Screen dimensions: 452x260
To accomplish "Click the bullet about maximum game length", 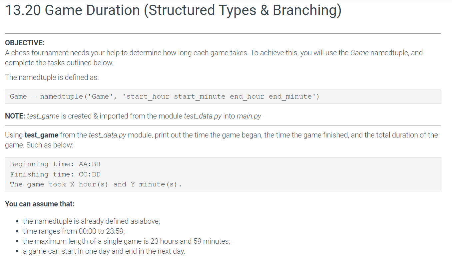I will [x=126, y=241].
